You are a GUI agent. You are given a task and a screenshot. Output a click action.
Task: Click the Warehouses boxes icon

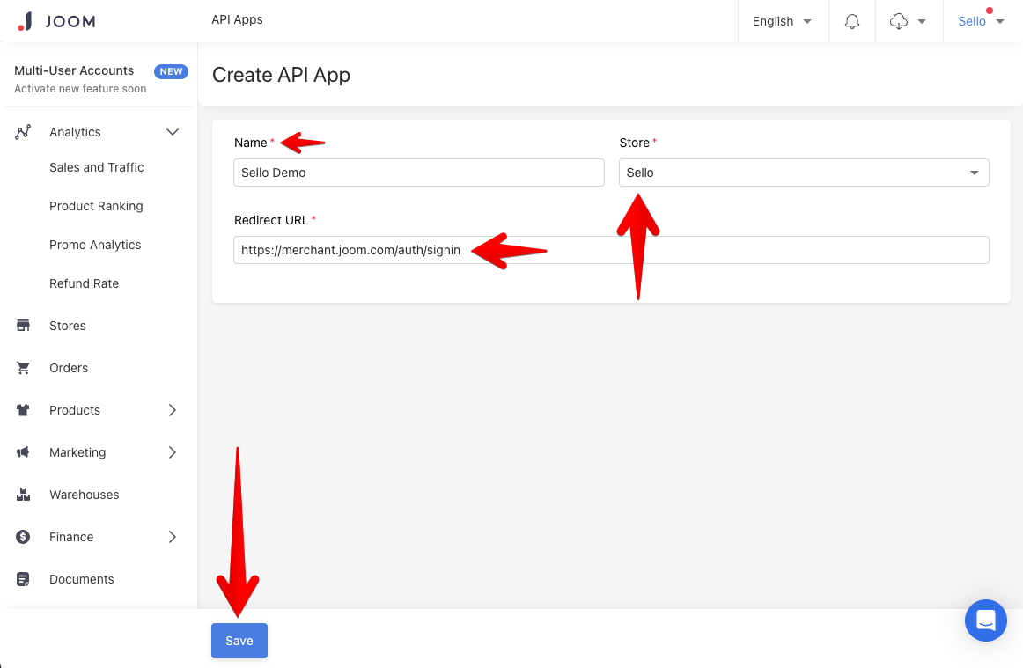click(23, 495)
